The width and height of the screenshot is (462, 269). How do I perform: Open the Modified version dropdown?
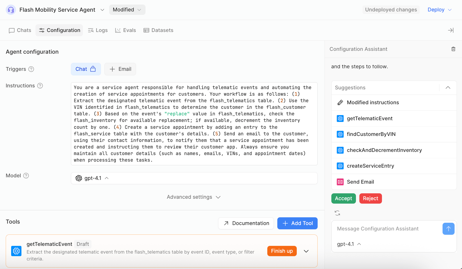(127, 10)
